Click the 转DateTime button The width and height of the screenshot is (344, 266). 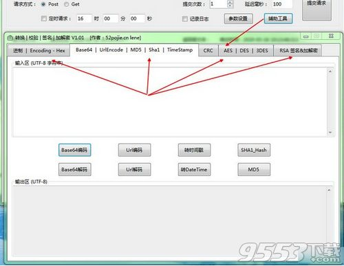point(194,170)
